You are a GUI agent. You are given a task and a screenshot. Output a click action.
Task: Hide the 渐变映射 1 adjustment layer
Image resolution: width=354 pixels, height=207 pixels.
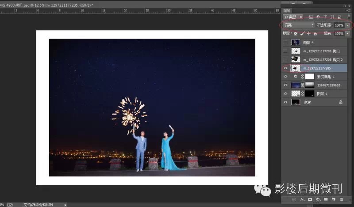[x=285, y=77]
